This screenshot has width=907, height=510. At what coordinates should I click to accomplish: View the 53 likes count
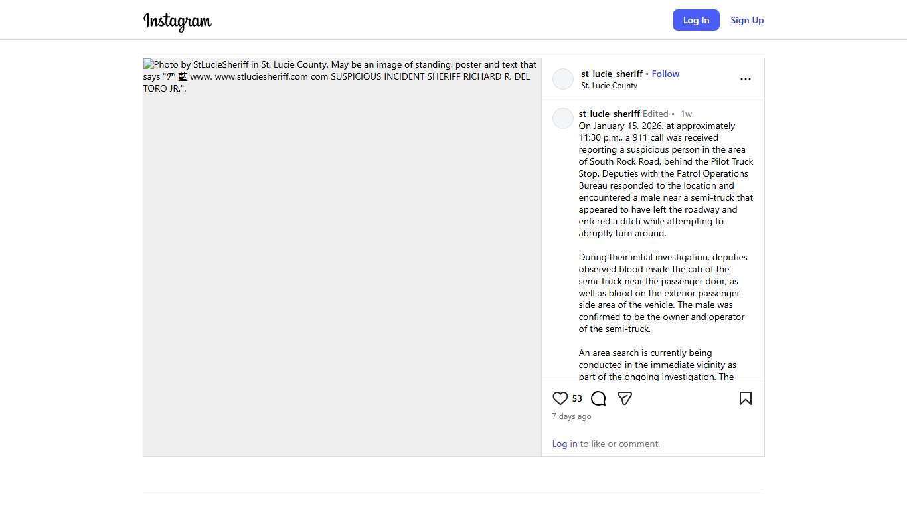tap(577, 398)
